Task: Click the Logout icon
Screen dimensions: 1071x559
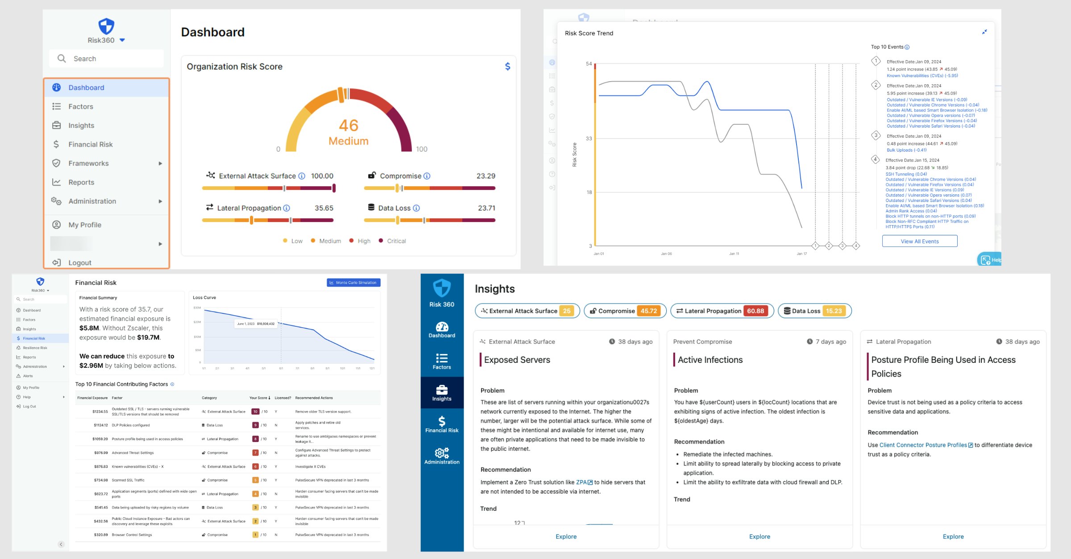Action: (x=57, y=262)
